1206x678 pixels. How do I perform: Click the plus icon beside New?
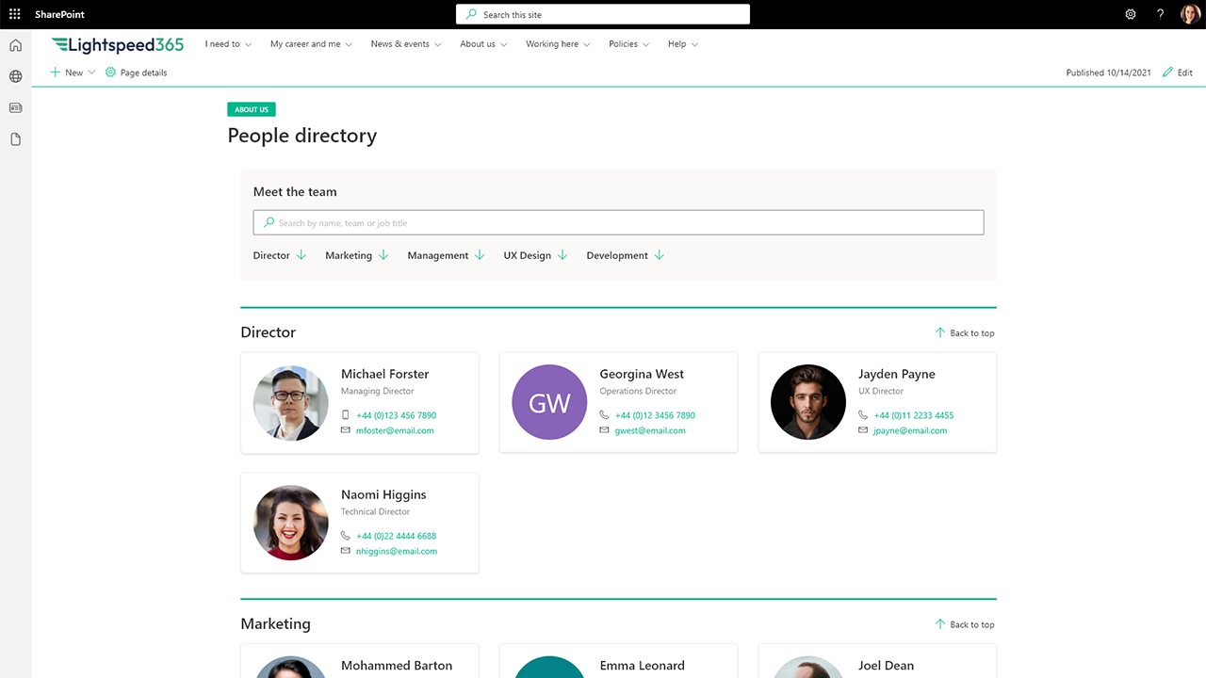click(x=56, y=73)
